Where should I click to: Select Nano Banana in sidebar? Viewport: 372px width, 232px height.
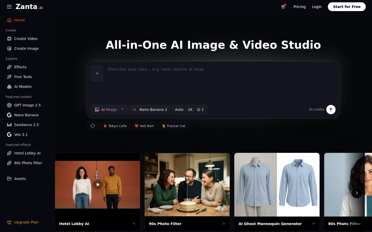(x=27, y=115)
